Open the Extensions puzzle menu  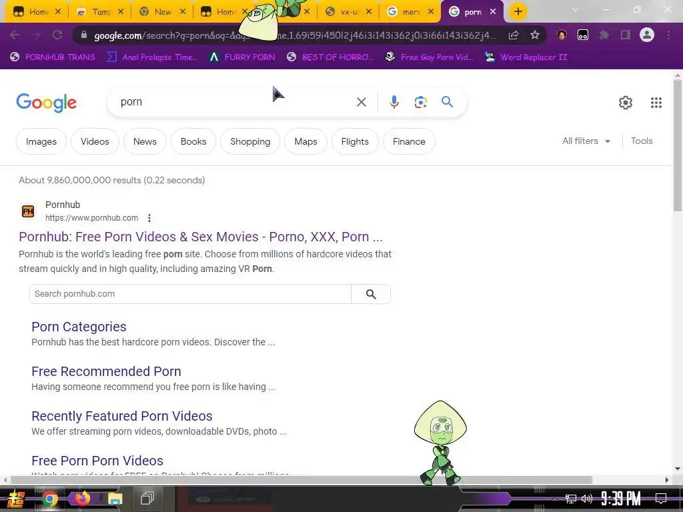click(x=604, y=35)
